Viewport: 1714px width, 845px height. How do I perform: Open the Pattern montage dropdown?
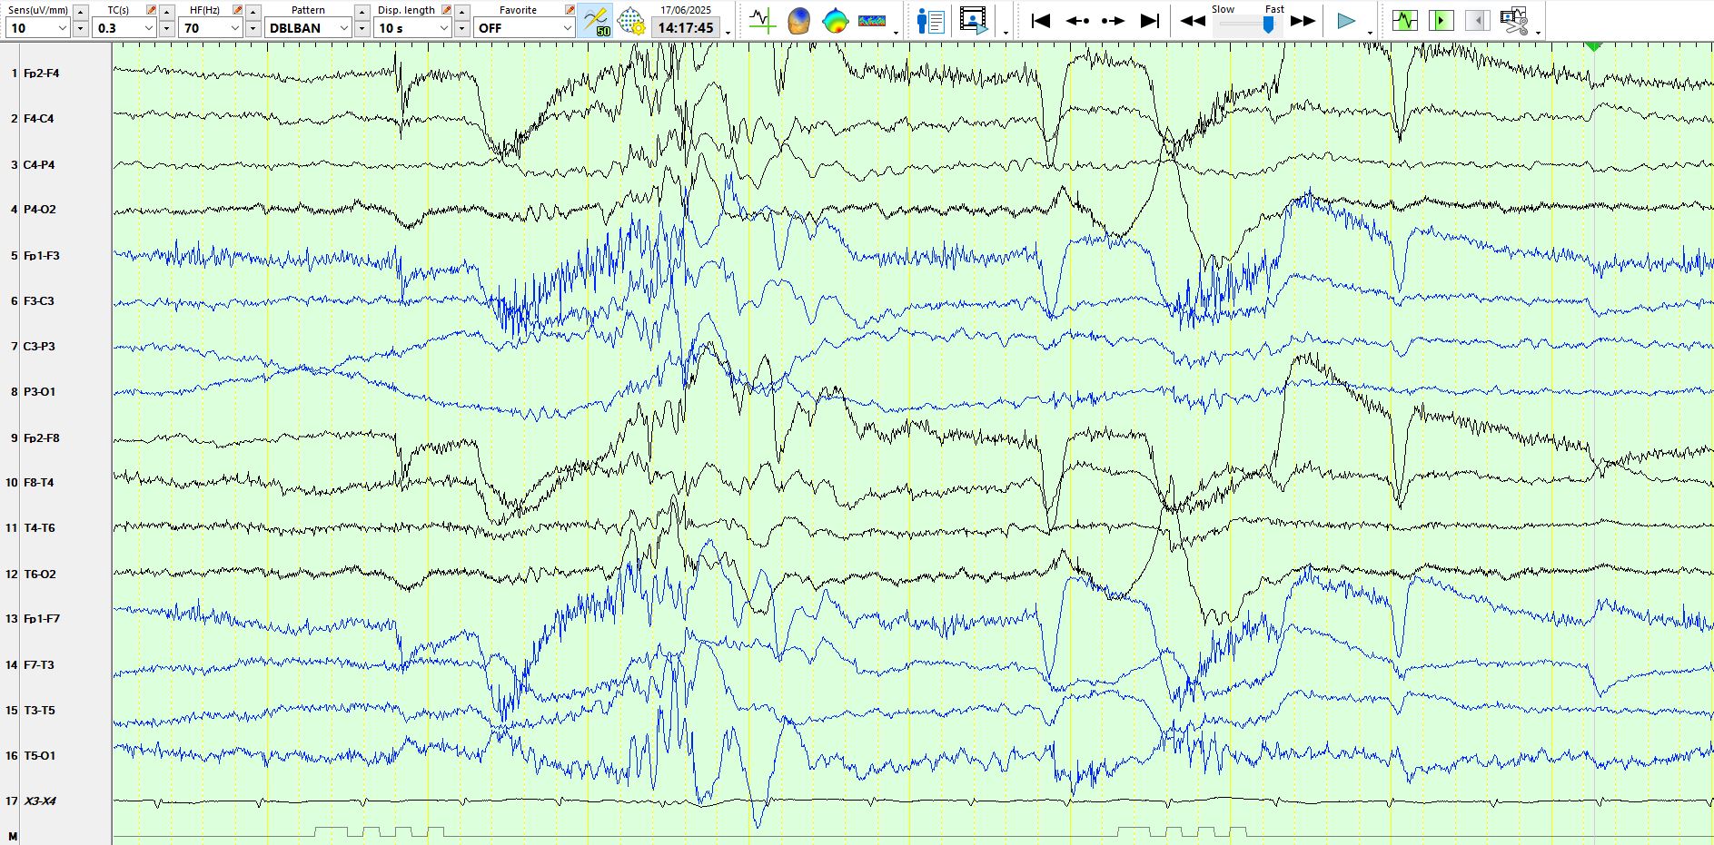point(308,28)
